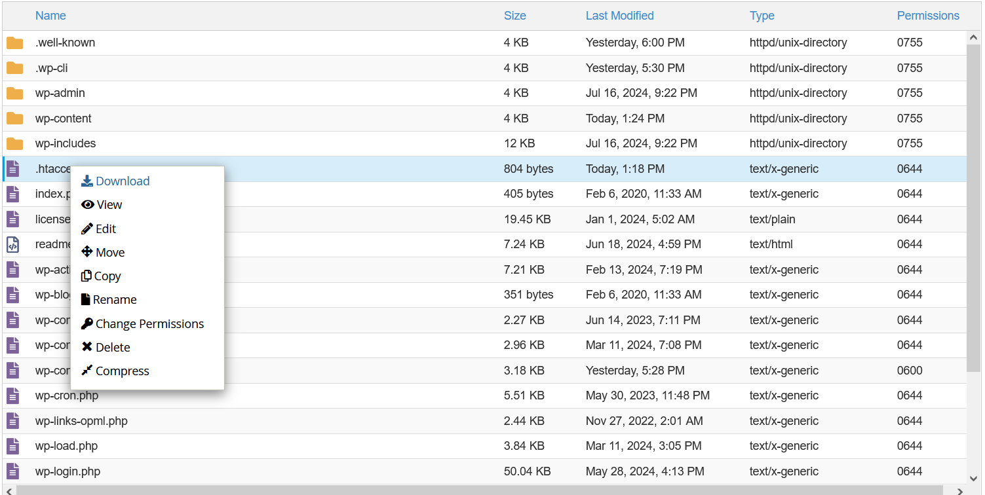Click the wp-cron.php file icon

13,396
